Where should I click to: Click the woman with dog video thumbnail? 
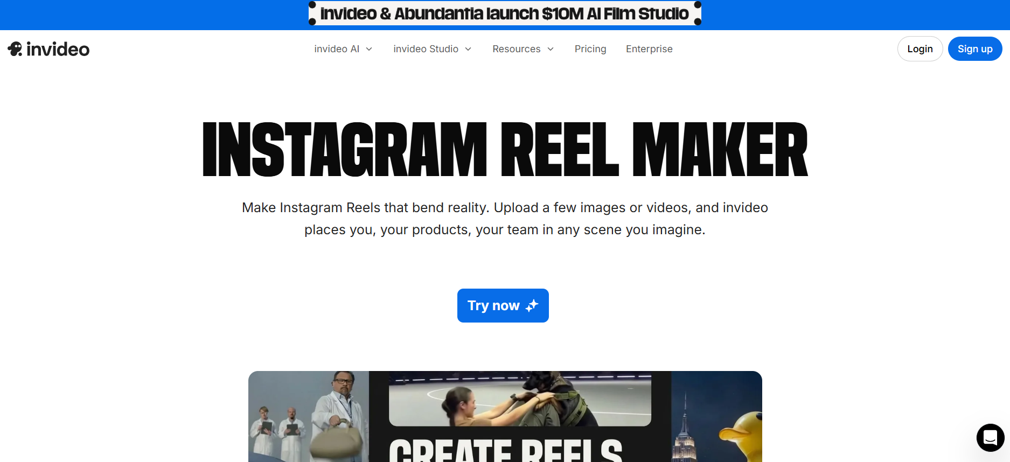[x=520, y=399]
